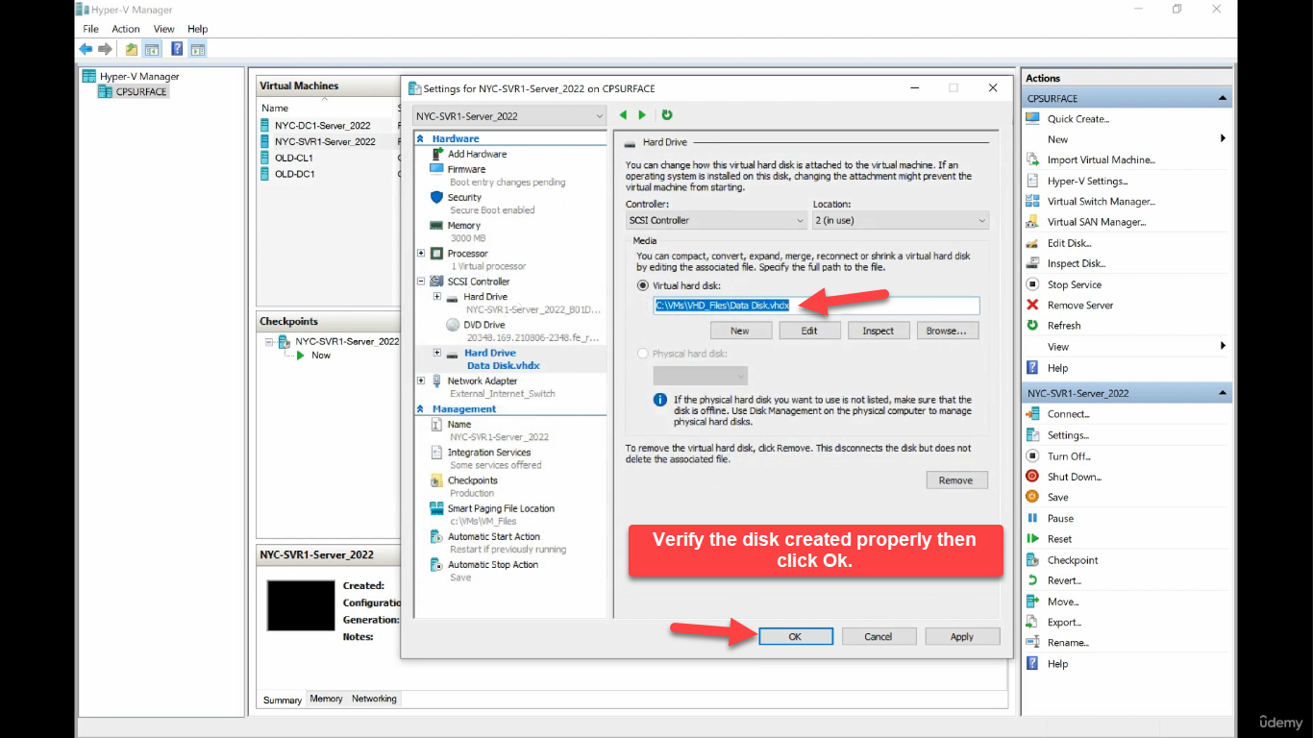1313x738 pixels.
Task: Select Memory in the hardware list
Action: [x=463, y=226]
